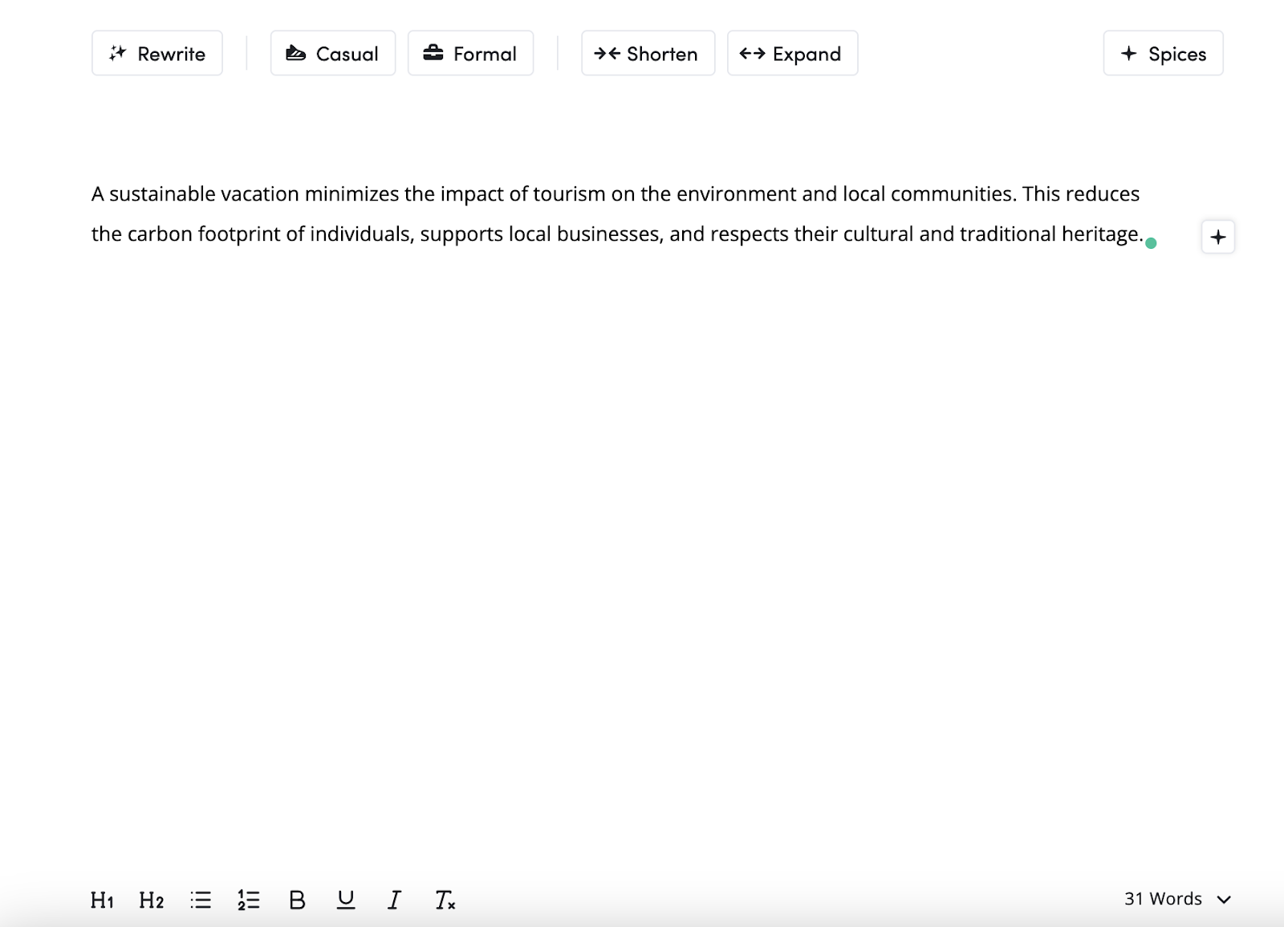Toggle underline formatting
Viewport: 1284px width, 927px height.
[x=346, y=900]
